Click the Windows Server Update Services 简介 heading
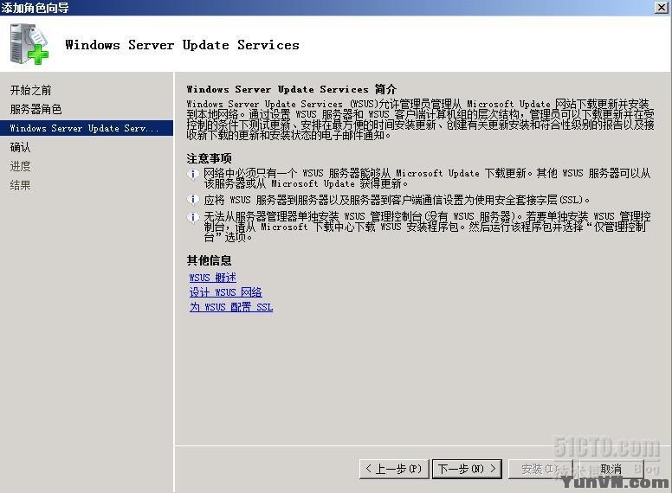Viewport: 672px width, 493px height. pos(292,89)
